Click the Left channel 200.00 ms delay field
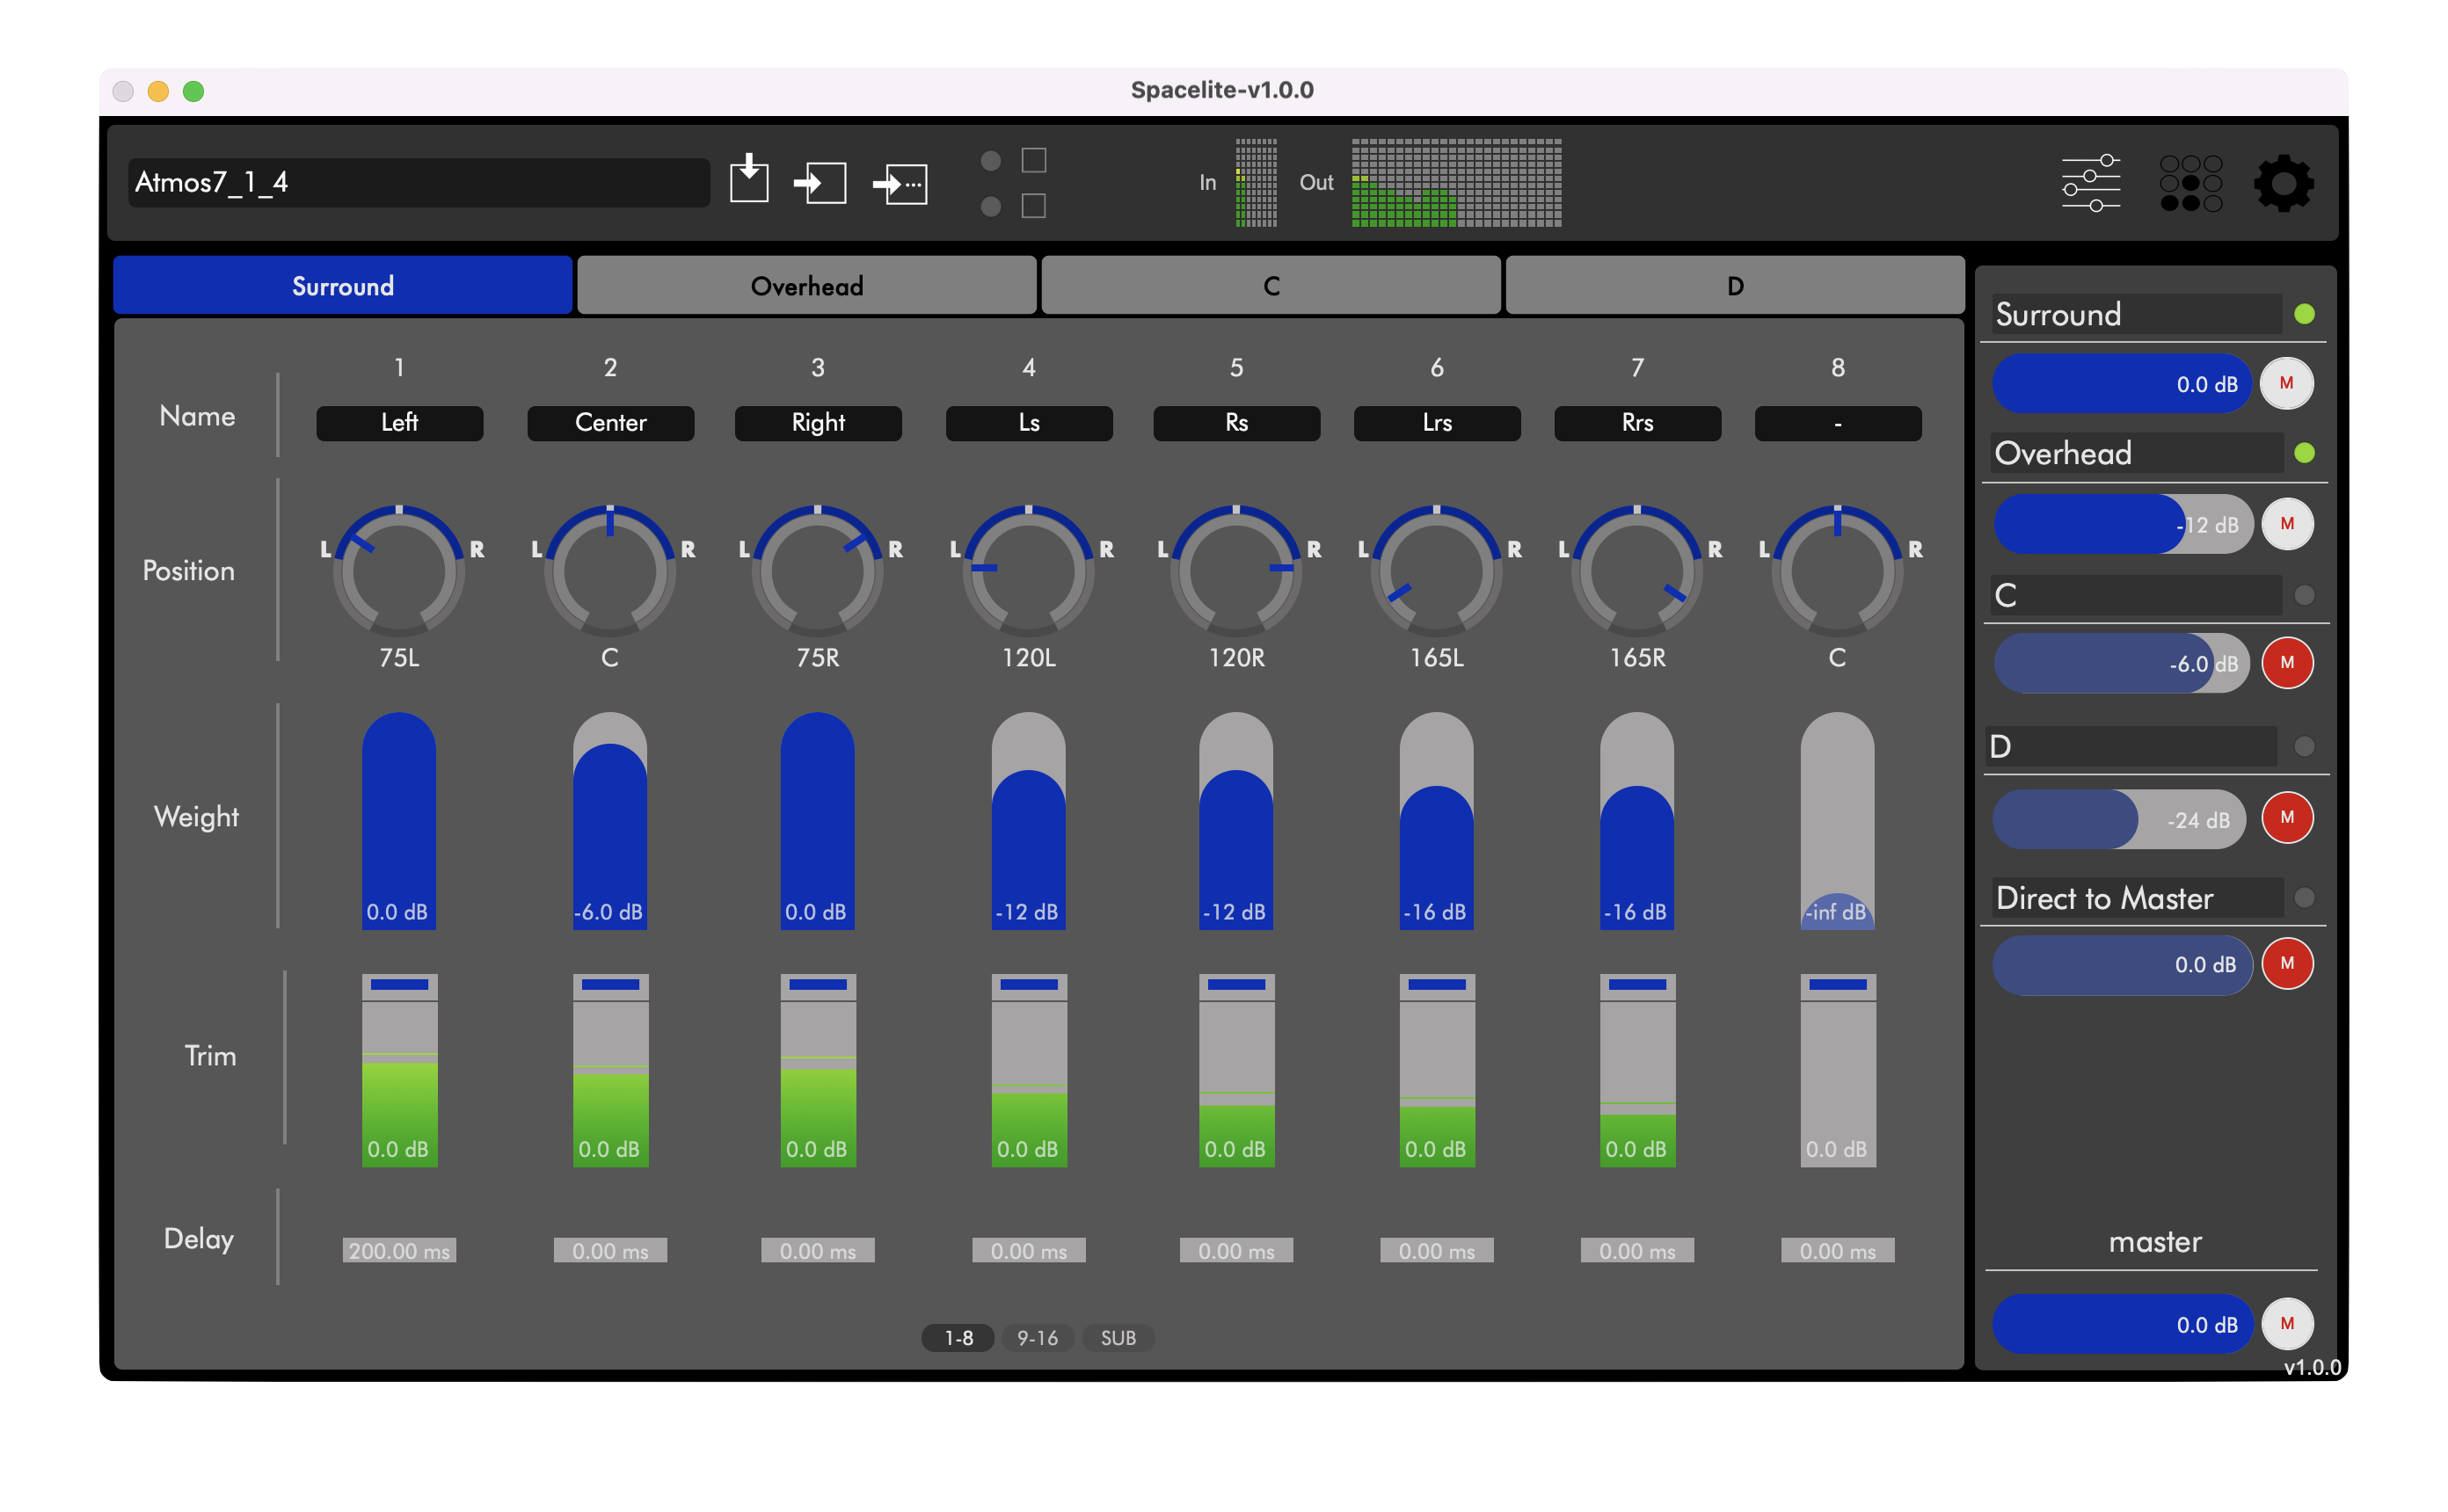Viewport: 2448px width, 1512px height. click(x=399, y=1251)
